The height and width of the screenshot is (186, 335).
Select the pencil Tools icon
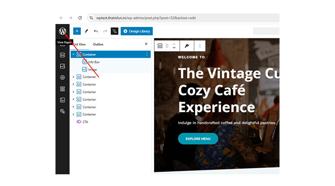pos(86,31)
